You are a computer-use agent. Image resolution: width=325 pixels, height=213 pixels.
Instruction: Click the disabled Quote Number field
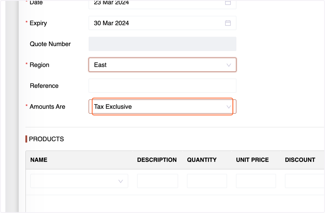[x=162, y=44]
